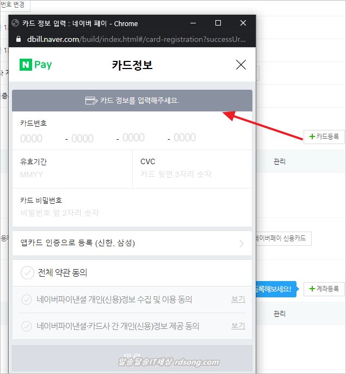346x374 pixels.
Task: Minimize the Chrome popup window
Action: 193,23
